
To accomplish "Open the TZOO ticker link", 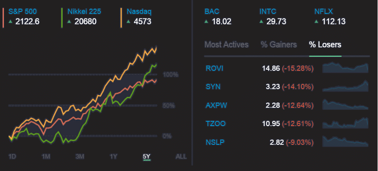I will tap(216, 124).
